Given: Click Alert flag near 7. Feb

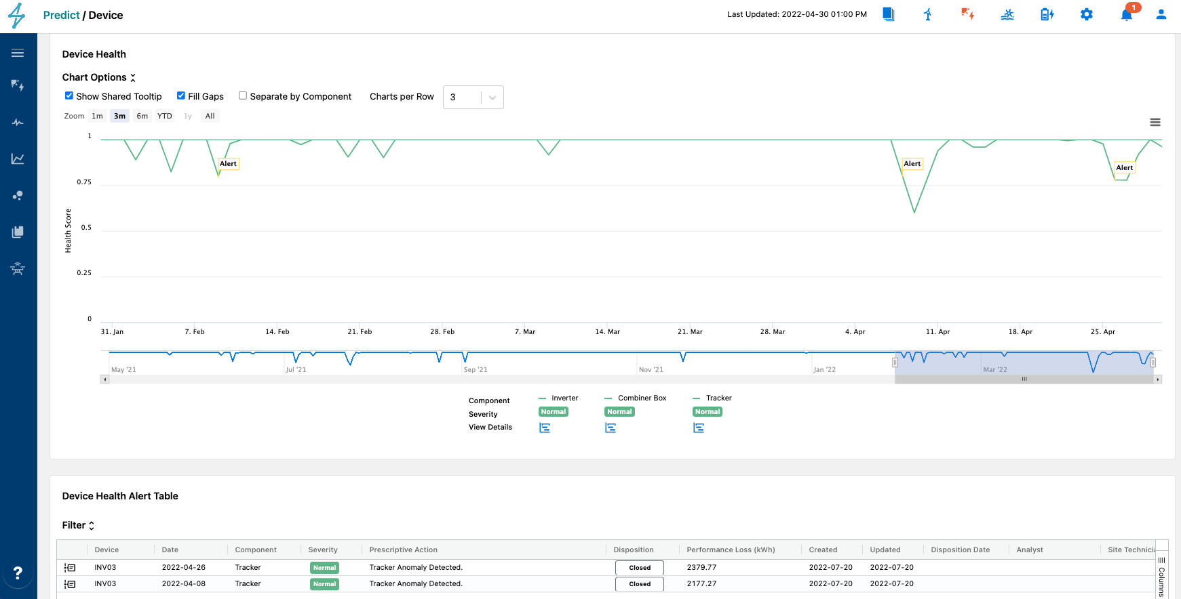Looking at the screenshot, I should [x=229, y=164].
